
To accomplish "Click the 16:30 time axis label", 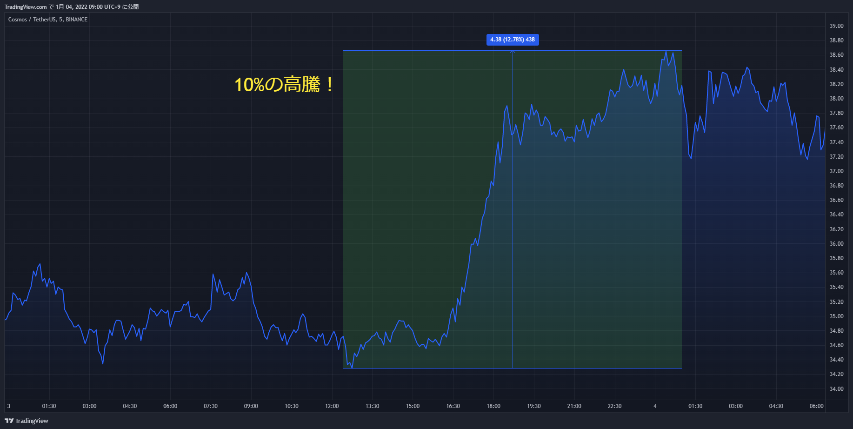I will pyautogui.click(x=453, y=406).
